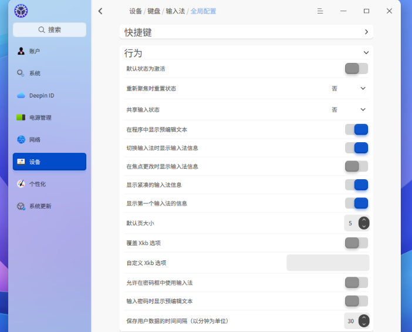412x332 pixels.
Task: Click the 共享输入状态 label
Action: [143, 110]
